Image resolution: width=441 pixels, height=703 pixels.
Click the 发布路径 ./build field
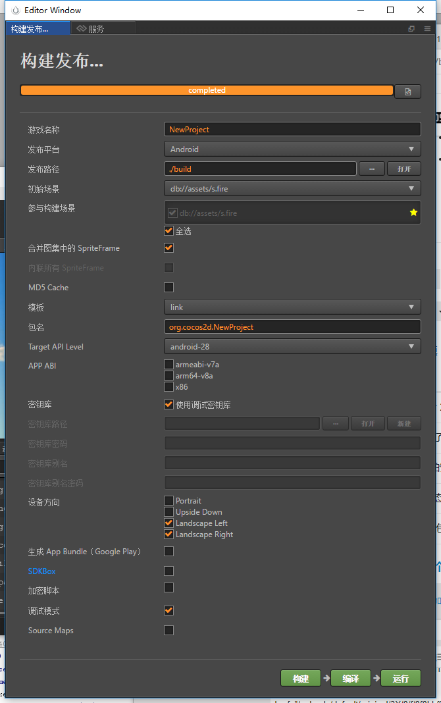pyautogui.click(x=260, y=169)
